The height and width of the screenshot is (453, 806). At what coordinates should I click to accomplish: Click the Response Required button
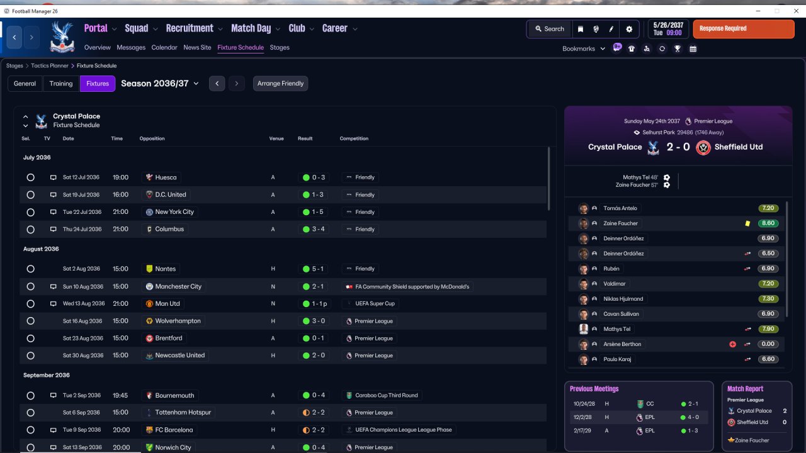[x=744, y=29]
